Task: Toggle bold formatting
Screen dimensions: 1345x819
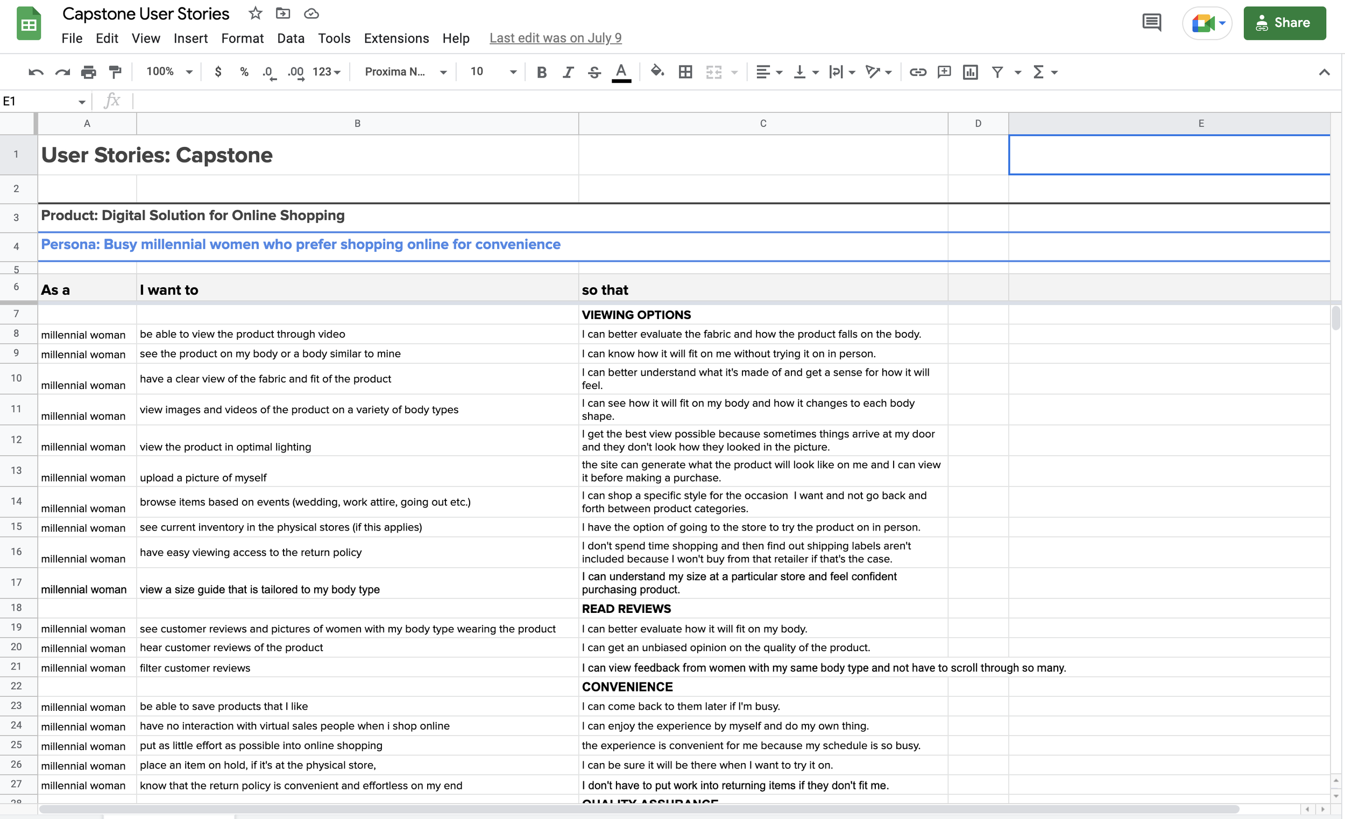Action: tap(541, 72)
